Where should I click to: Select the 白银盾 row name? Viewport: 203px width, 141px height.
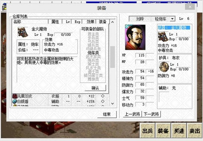pos(23,102)
